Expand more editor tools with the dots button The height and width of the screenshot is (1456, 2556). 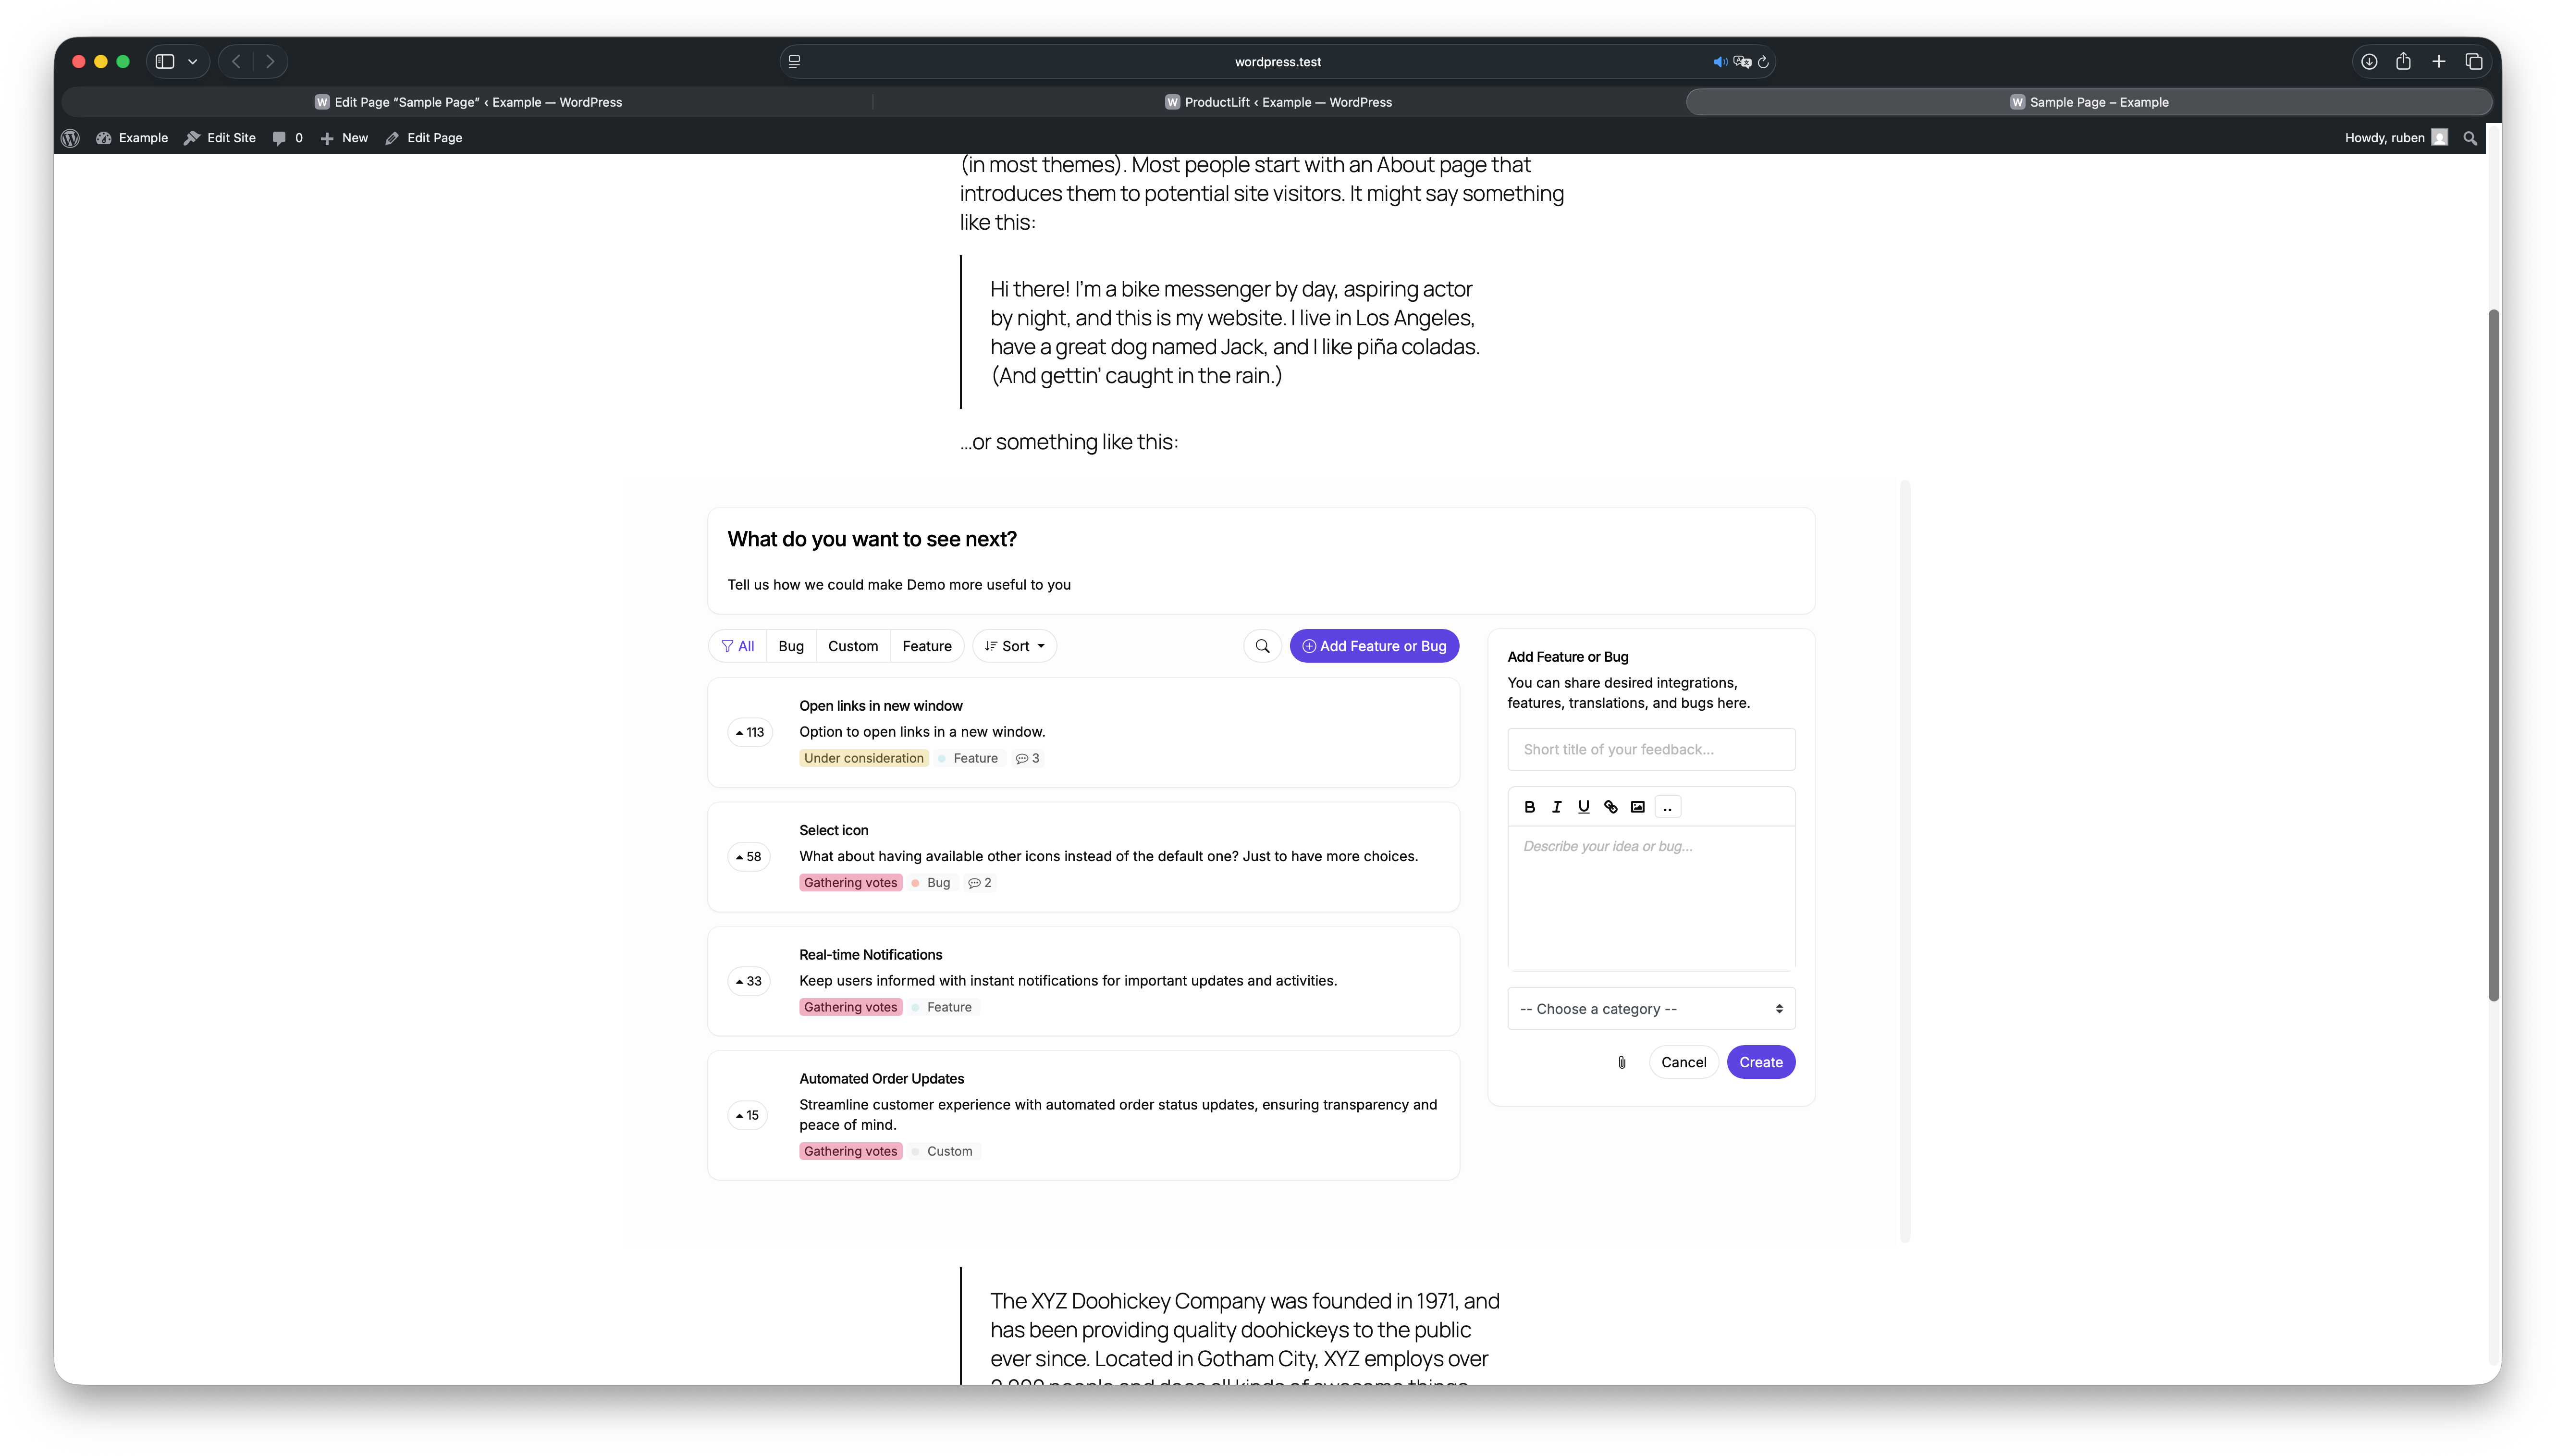pyautogui.click(x=1667, y=807)
